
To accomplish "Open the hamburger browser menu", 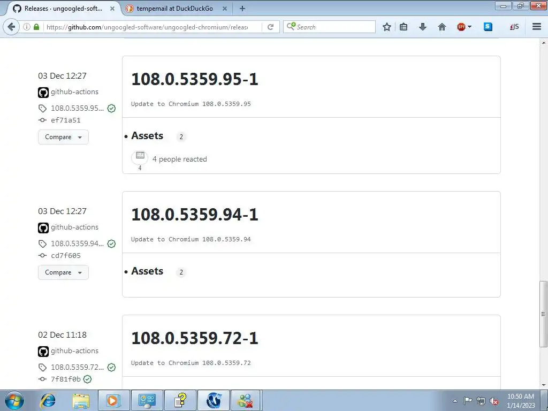I will (x=537, y=27).
